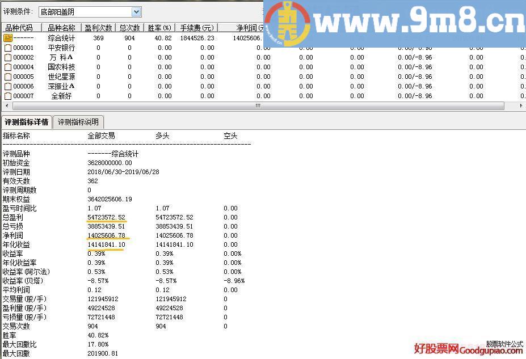Switch to the 评测指标说明 tab

pos(78,122)
